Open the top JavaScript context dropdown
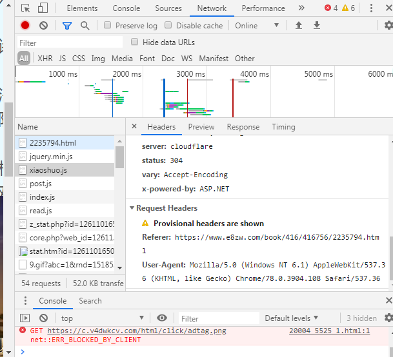Viewport: 393px width, 357px height. point(102,318)
